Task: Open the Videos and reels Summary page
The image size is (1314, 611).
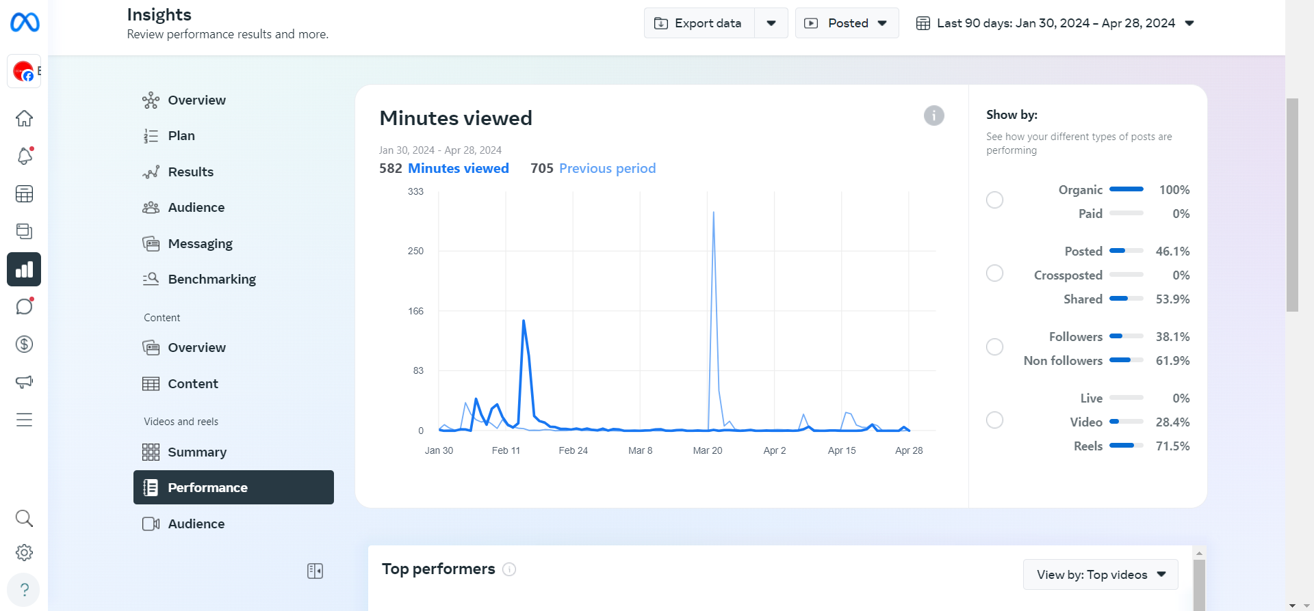Action: [x=196, y=452]
